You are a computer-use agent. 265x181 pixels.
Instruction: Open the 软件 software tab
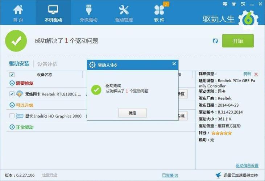point(159,13)
